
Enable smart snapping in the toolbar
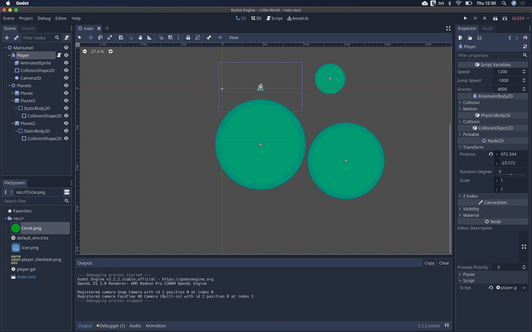click(x=162, y=37)
